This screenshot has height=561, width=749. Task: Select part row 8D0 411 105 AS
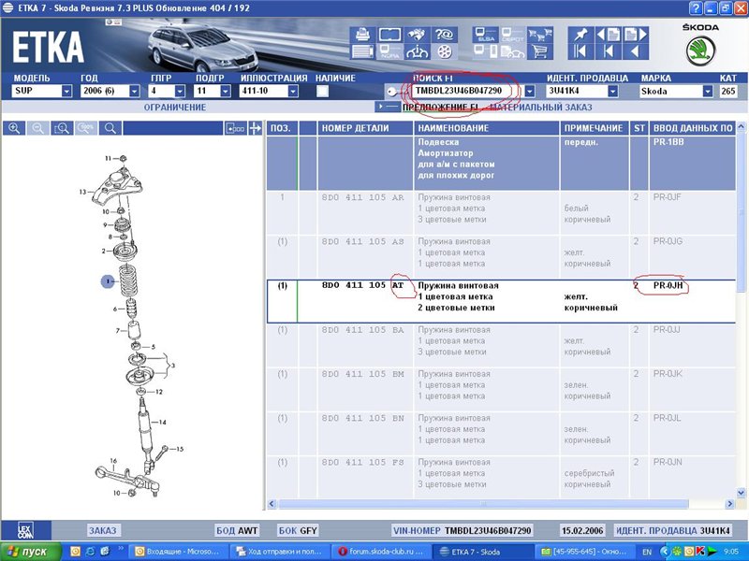click(501, 256)
